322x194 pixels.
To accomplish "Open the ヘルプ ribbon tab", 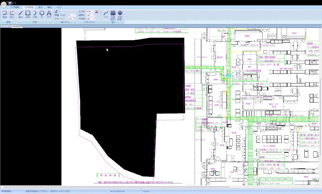I will 59,7.
